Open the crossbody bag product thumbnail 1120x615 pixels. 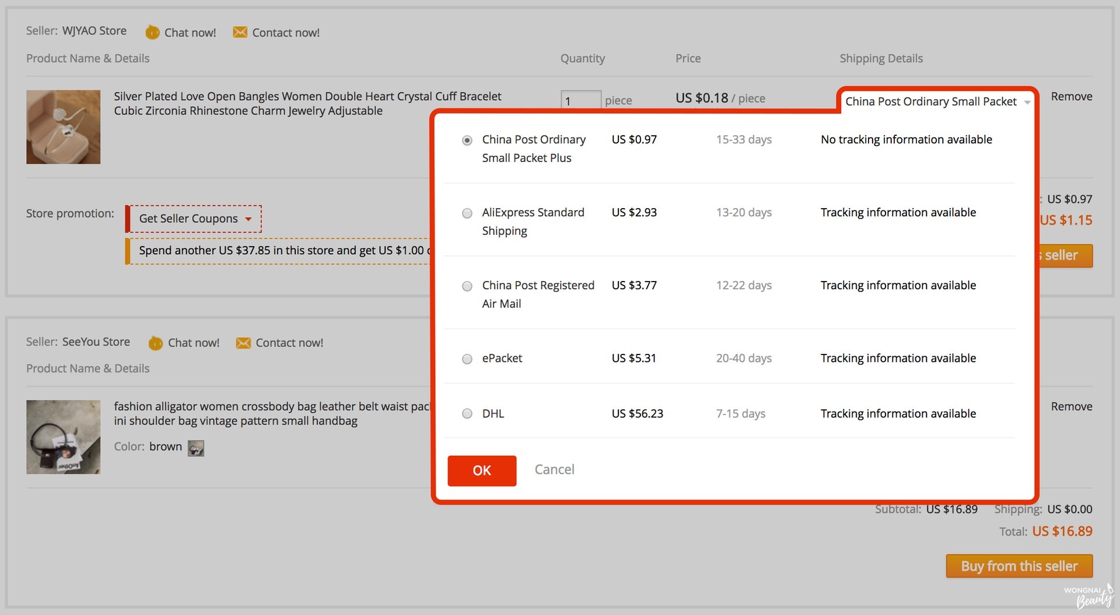click(63, 437)
